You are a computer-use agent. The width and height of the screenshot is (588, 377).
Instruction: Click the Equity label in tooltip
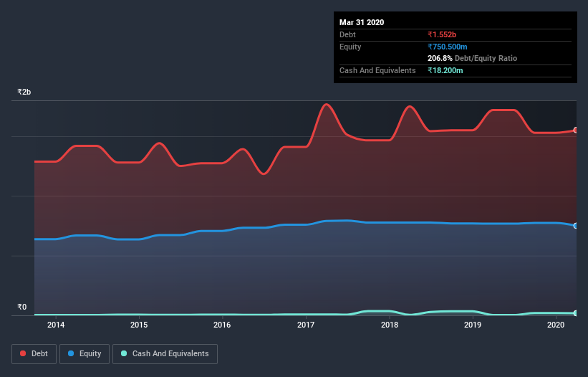pos(350,47)
